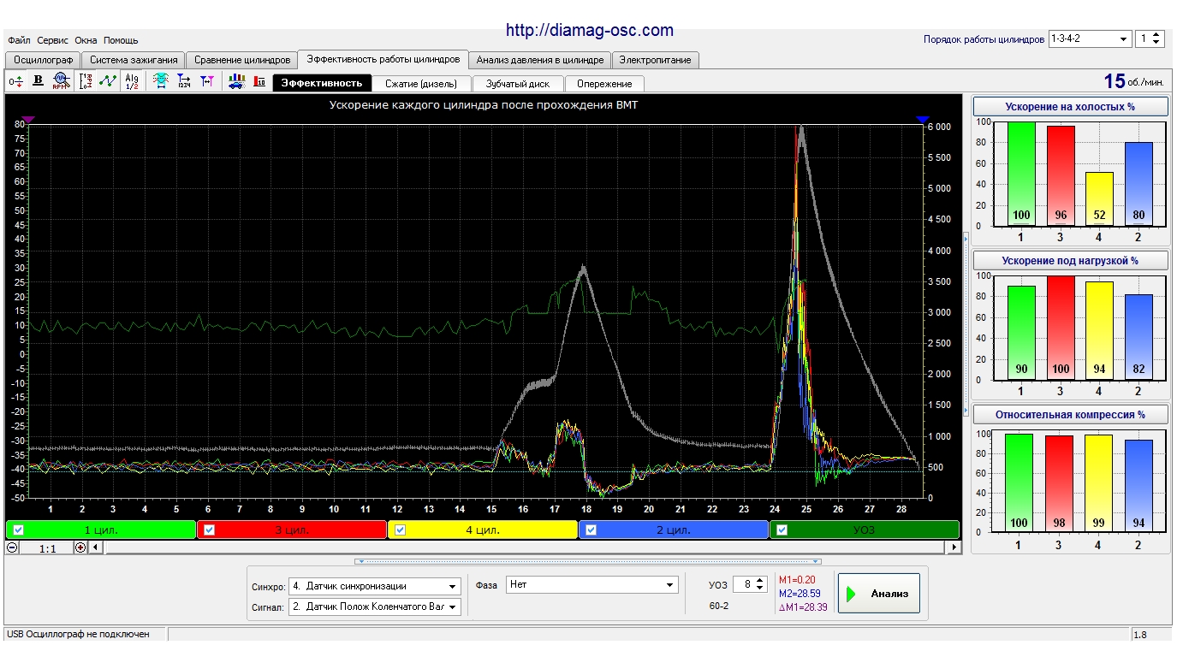
Task: Click the M2=28.59 marker value
Action: pyautogui.click(x=800, y=593)
